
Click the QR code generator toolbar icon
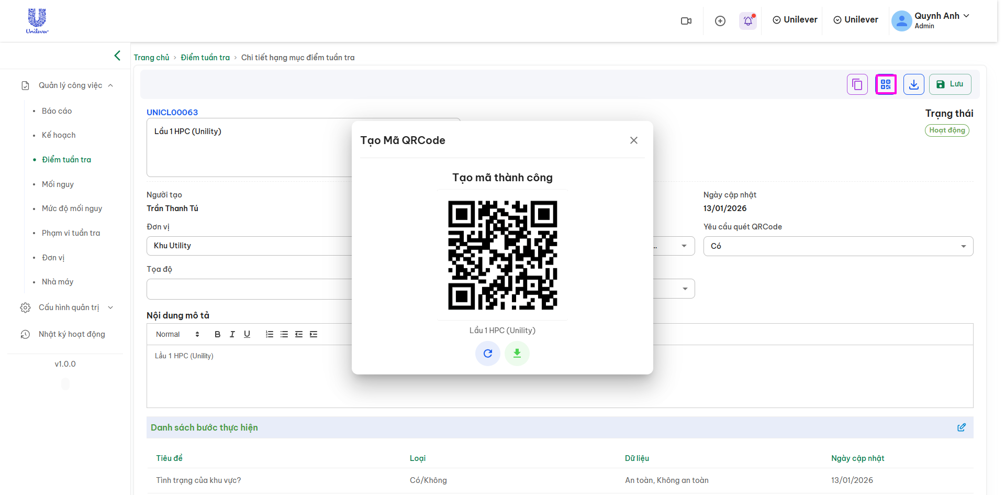click(886, 84)
